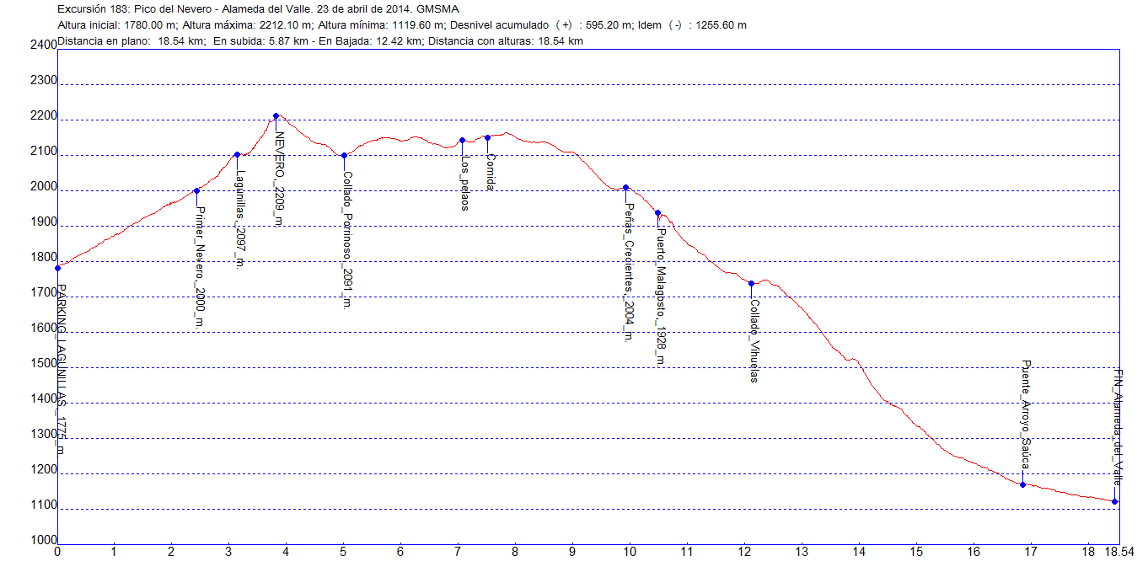Click the 10 km distance axis label
Viewport: 1148px width, 572px height.
point(630,552)
